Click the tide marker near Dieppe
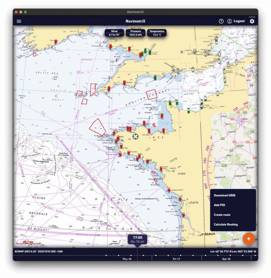 click(218, 94)
